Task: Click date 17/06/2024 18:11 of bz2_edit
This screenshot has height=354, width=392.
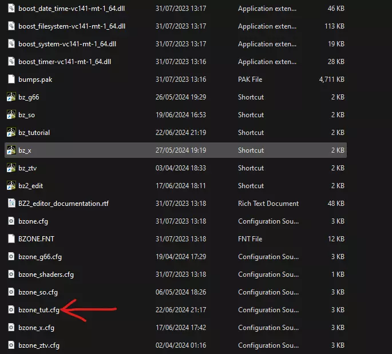Action: click(x=181, y=186)
